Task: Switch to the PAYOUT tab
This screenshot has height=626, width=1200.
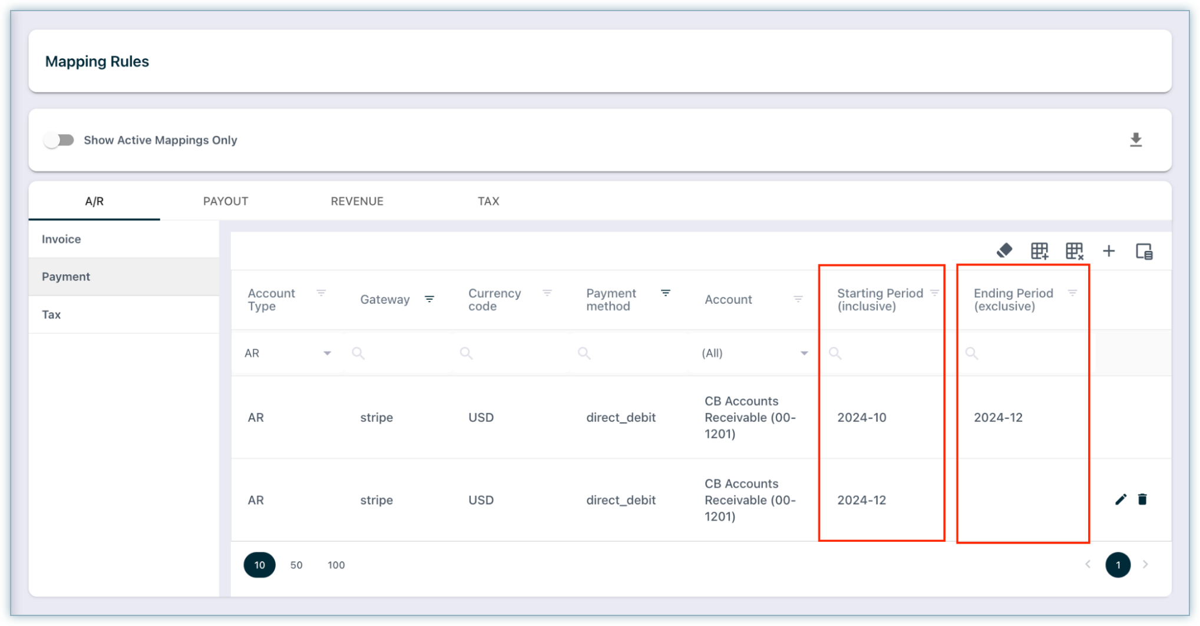Action: tap(226, 201)
